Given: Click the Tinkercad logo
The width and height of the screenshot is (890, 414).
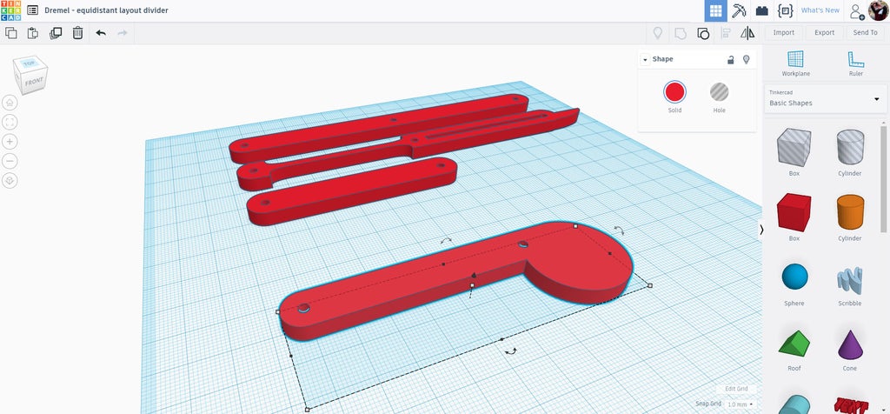Looking at the screenshot, I should [10, 10].
